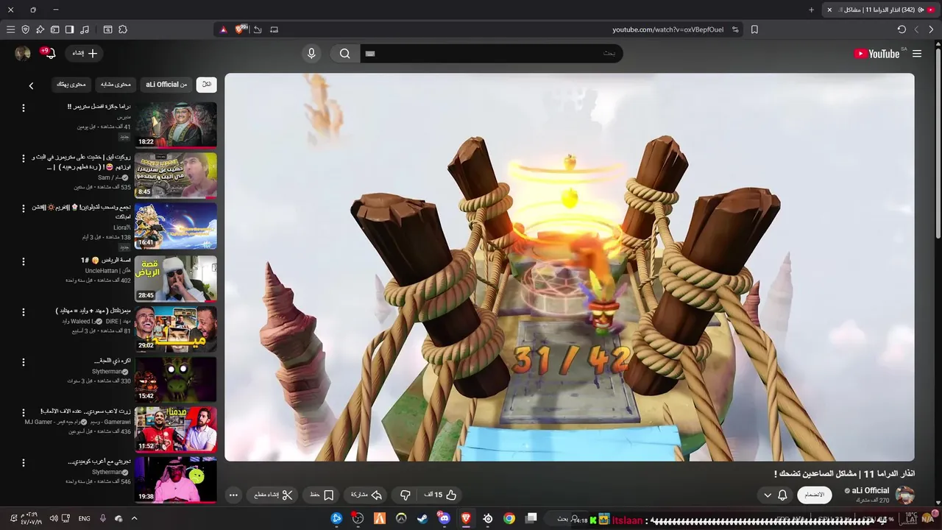Click the main video player to pause
This screenshot has width=942, height=530.
click(570, 267)
